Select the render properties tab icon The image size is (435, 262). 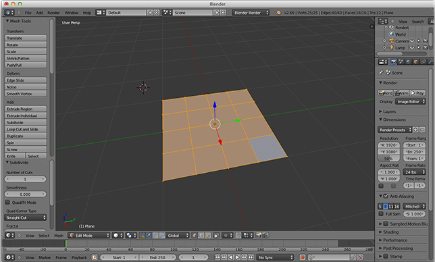[x=393, y=62]
